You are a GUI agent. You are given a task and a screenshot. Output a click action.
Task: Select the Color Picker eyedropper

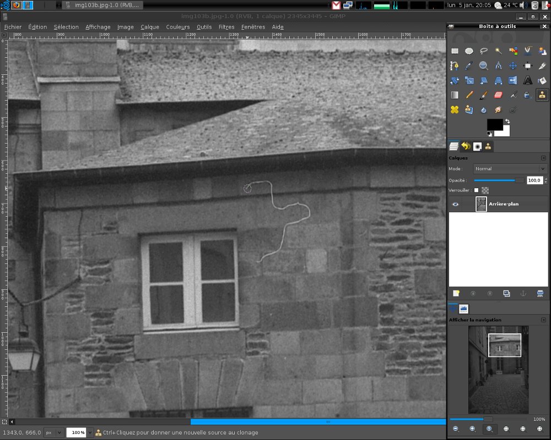coord(469,65)
